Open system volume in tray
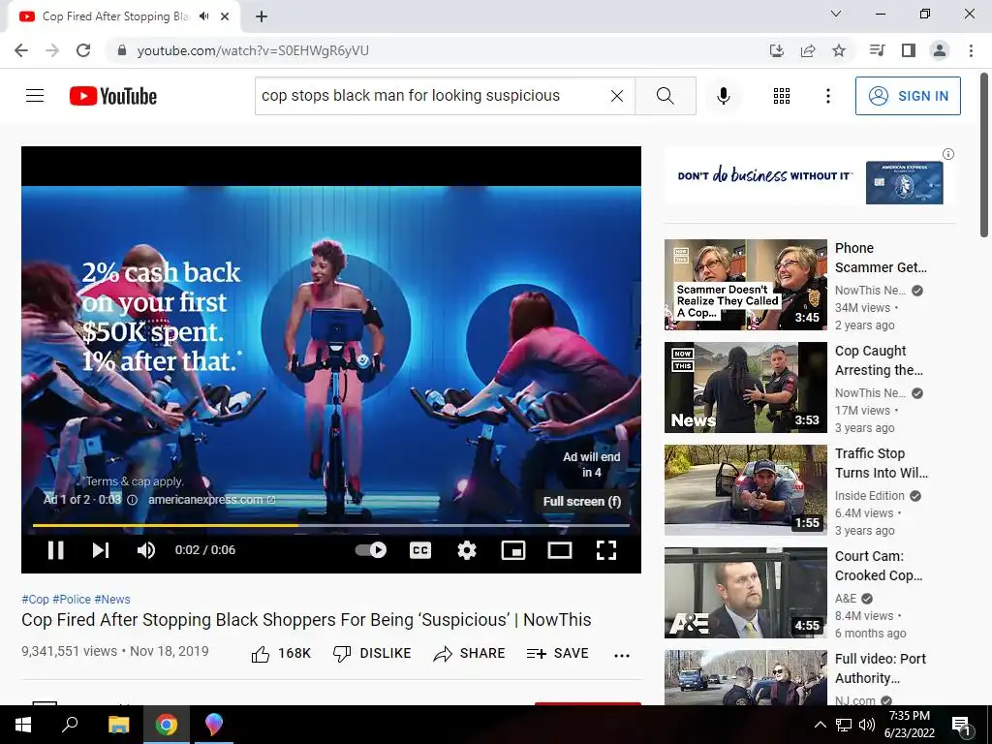This screenshot has width=992, height=744. (x=866, y=725)
